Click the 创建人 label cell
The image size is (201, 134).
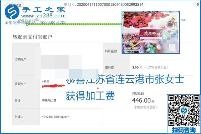(26, 117)
